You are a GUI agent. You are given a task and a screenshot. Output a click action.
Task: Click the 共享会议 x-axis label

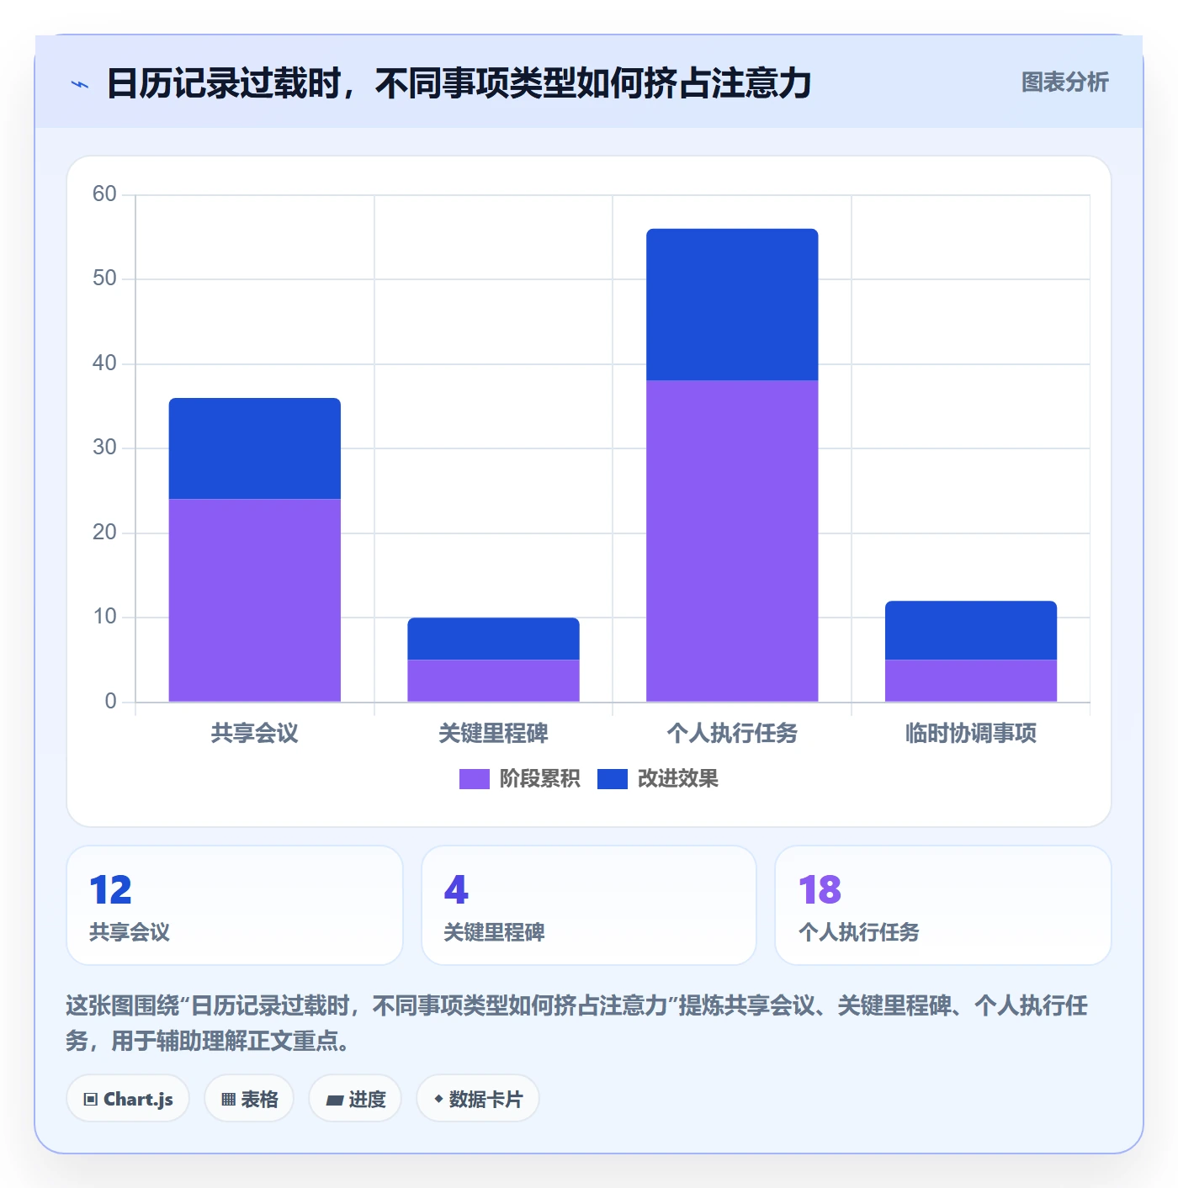click(255, 734)
